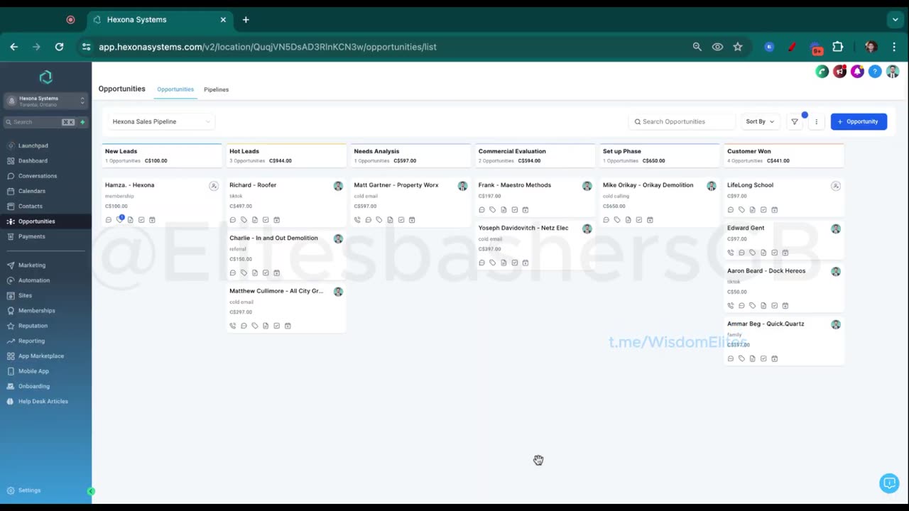
Task: Click the blue + Opportunity button
Action: pos(859,121)
